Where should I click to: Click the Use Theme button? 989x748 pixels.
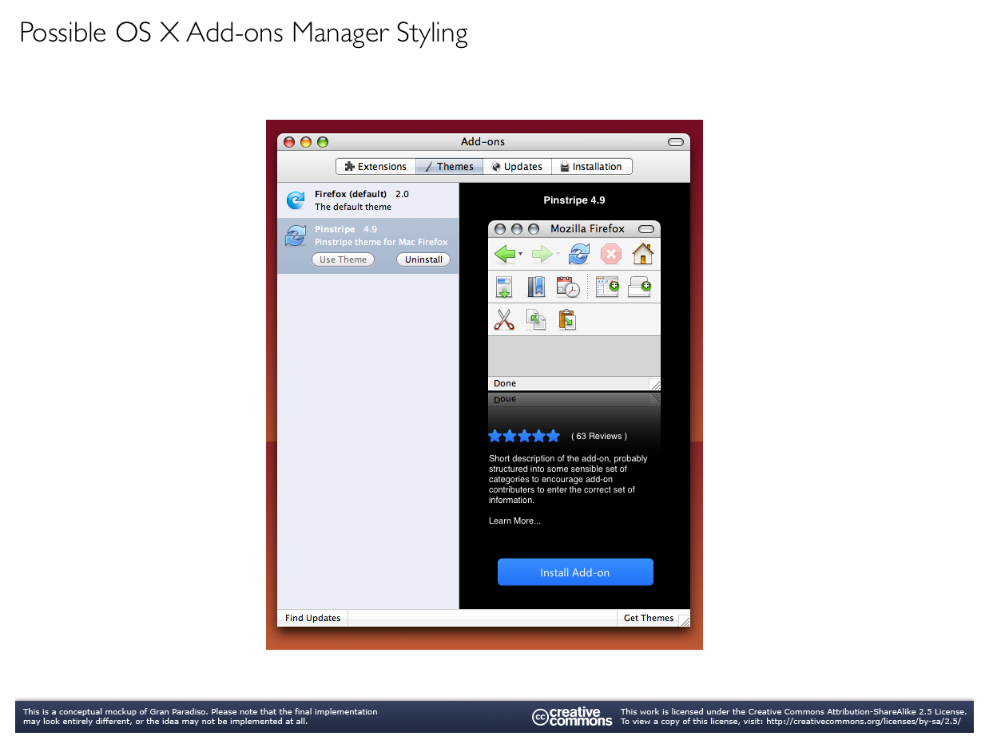click(343, 259)
